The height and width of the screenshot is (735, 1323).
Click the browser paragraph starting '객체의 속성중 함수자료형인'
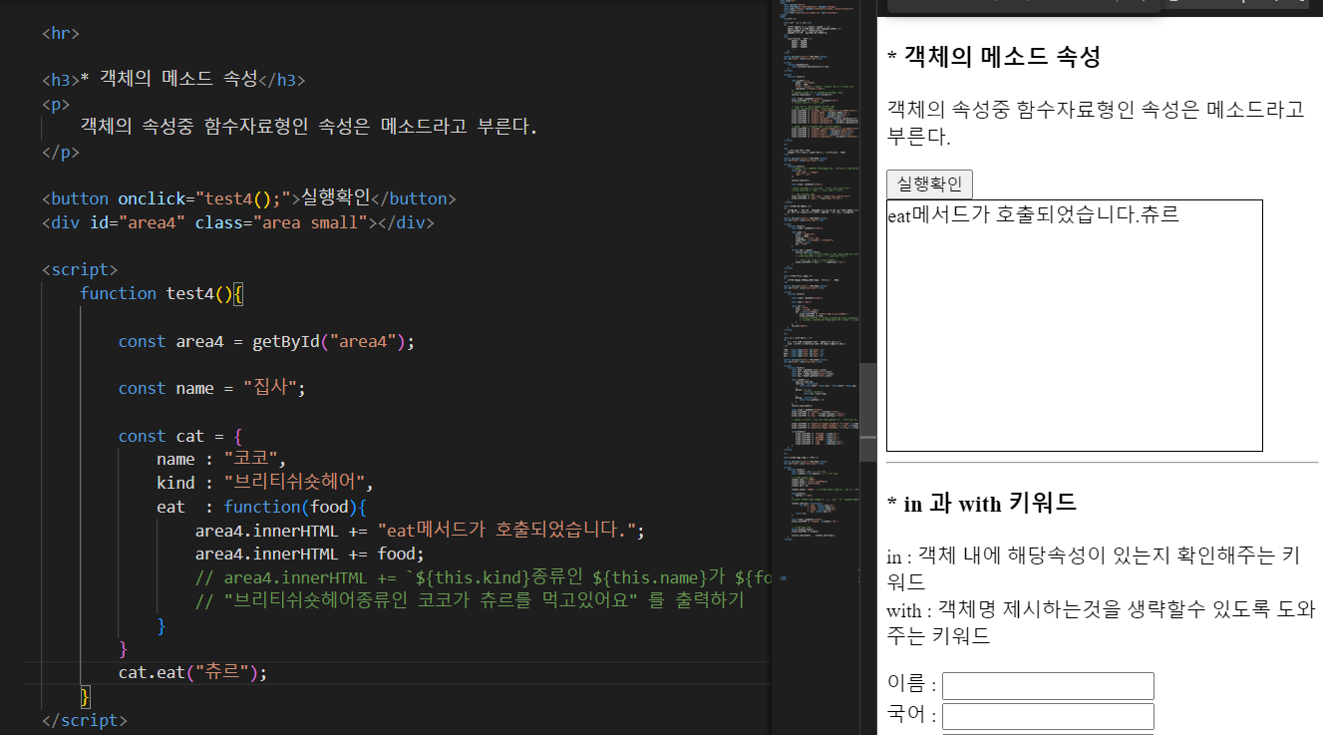click(1096, 123)
